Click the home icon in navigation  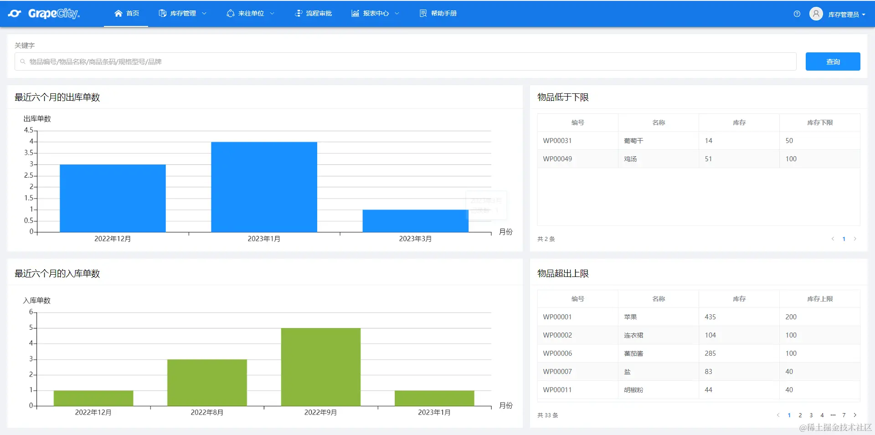pyautogui.click(x=118, y=13)
